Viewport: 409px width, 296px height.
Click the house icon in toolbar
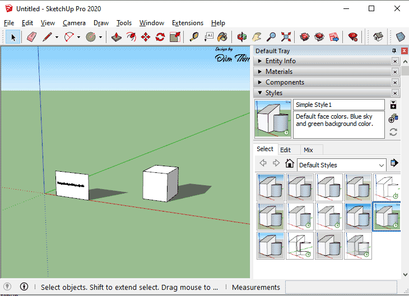coord(378,37)
